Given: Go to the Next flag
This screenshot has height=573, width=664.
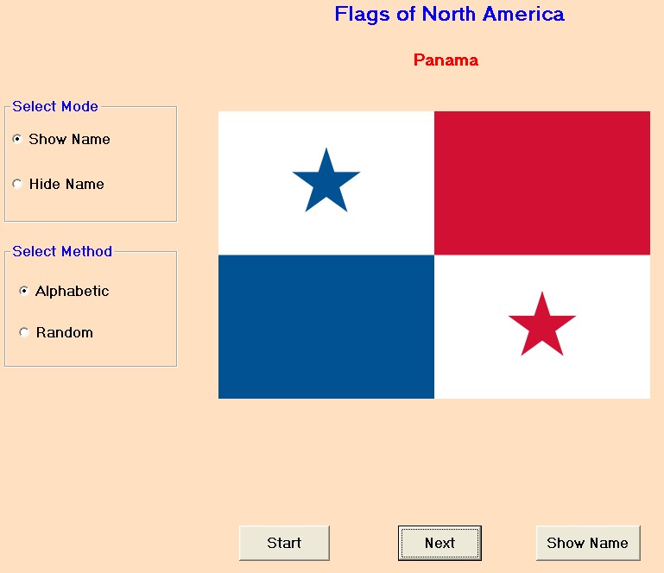Looking at the screenshot, I should pos(440,543).
